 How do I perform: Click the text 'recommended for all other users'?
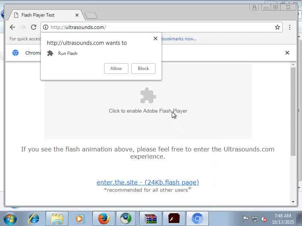pyautogui.click(x=147, y=190)
